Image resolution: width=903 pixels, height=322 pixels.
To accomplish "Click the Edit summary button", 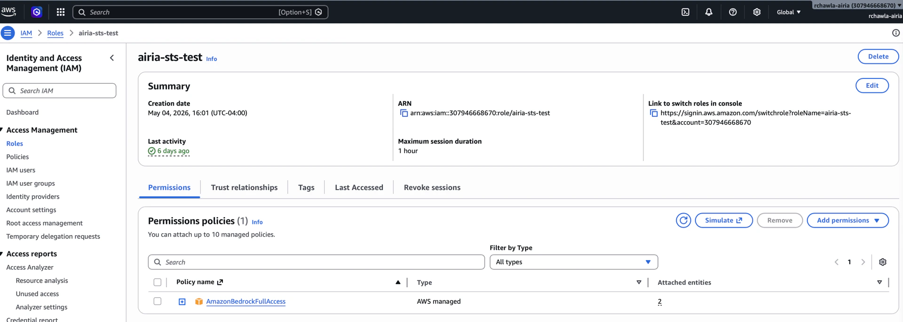I will [x=872, y=85].
